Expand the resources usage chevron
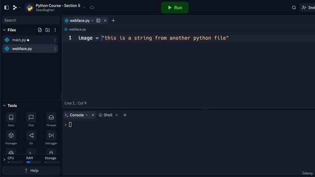The image size is (315, 177). point(4,160)
